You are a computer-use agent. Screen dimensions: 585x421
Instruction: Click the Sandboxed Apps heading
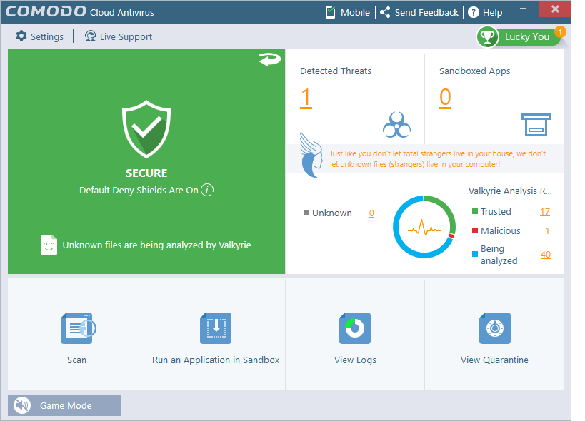click(x=474, y=71)
